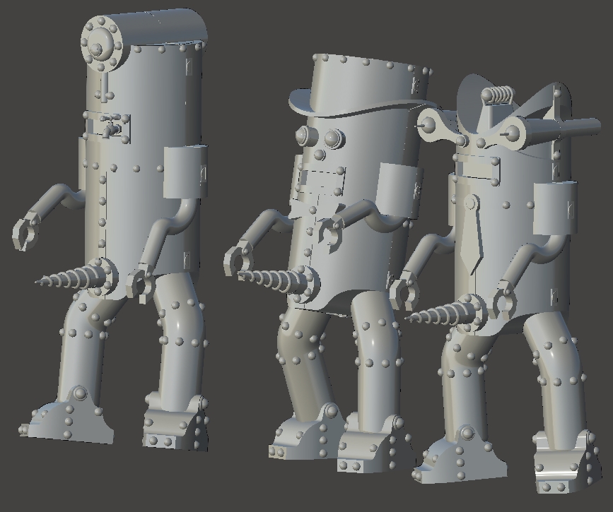Click the round porthole on leftmost robot's head
613x512 pixels.
[x=102, y=43]
